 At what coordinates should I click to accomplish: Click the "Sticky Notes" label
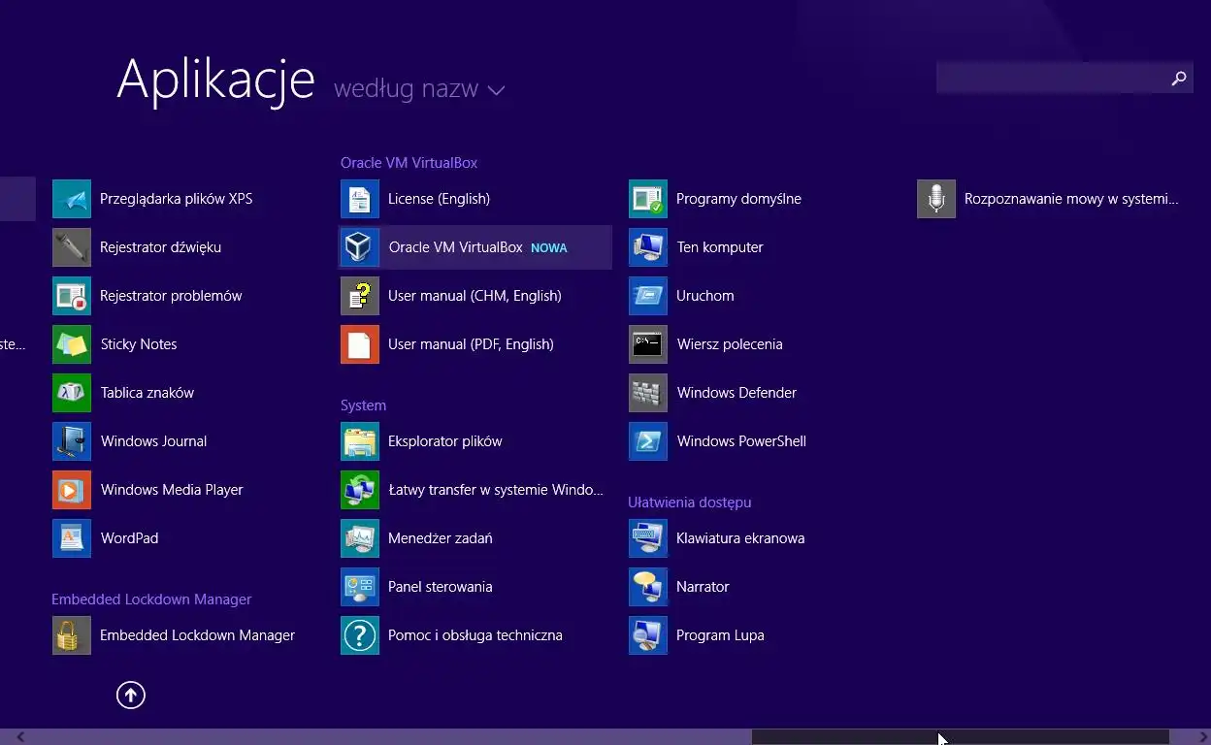pos(139,344)
